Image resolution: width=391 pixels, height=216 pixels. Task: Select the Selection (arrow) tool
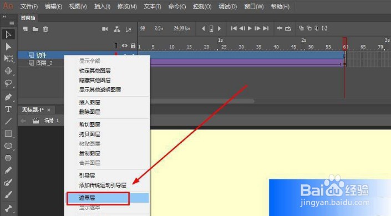(x=8, y=34)
